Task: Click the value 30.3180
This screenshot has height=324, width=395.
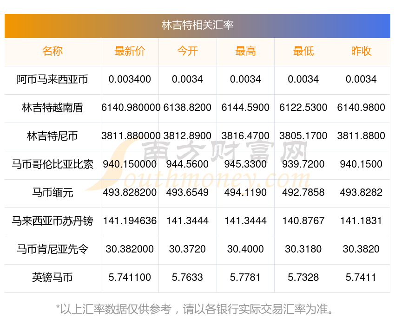Action: point(303,249)
